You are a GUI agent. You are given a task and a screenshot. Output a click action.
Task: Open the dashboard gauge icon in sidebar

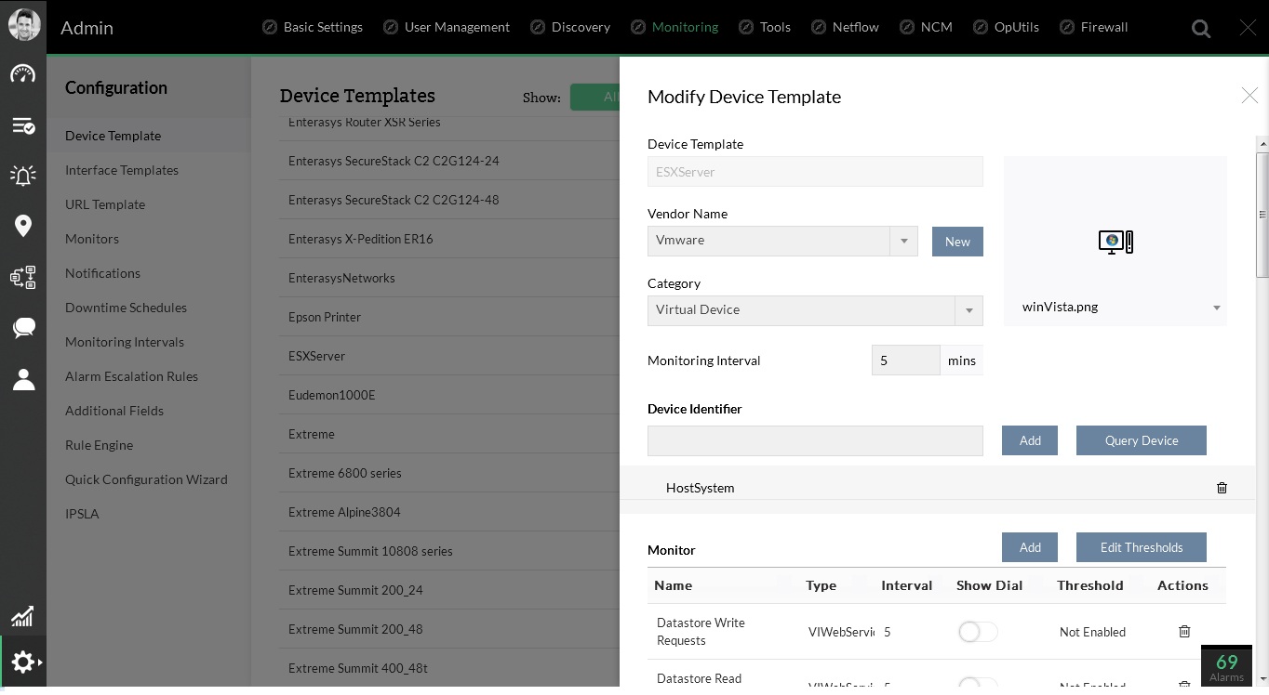click(x=23, y=74)
